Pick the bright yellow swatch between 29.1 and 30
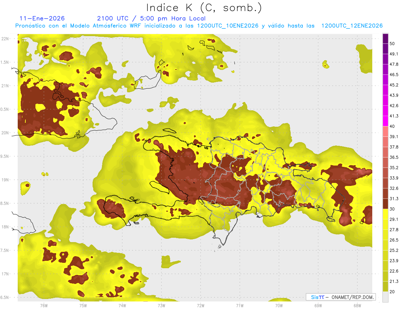The height and width of the screenshot is (310, 401). pos(385,214)
